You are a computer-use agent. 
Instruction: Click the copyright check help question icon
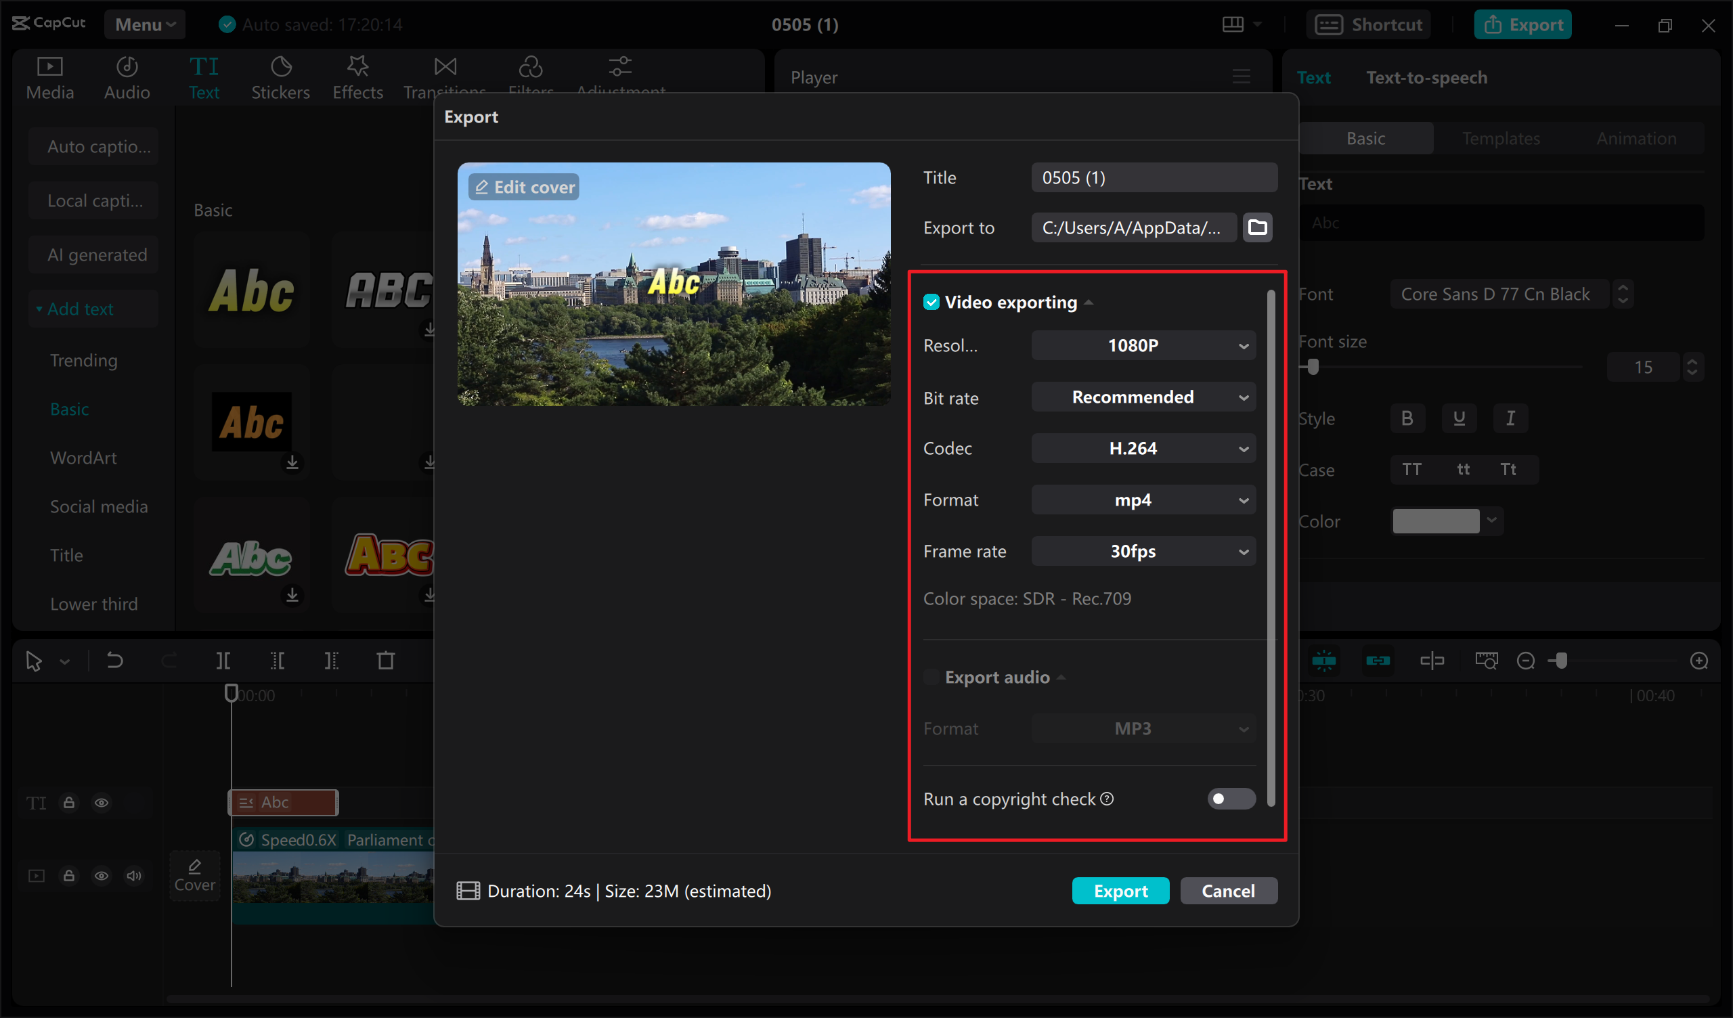pos(1107,799)
